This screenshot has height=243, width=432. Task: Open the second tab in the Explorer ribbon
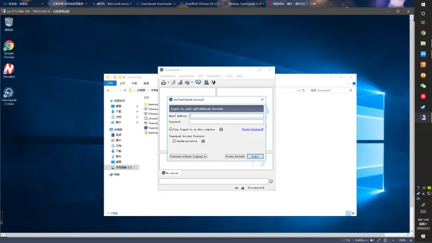point(123,83)
